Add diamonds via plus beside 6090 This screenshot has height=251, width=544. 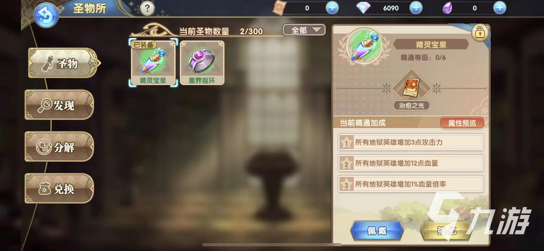tap(416, 8)
